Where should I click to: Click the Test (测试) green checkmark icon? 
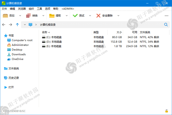pos(75,16)
